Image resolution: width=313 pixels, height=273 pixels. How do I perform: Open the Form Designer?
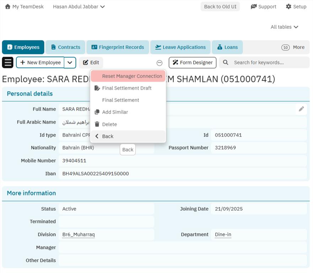[193, 63]
